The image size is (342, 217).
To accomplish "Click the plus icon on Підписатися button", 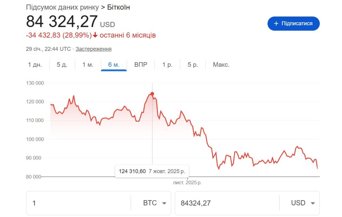I will click(276, 24).
